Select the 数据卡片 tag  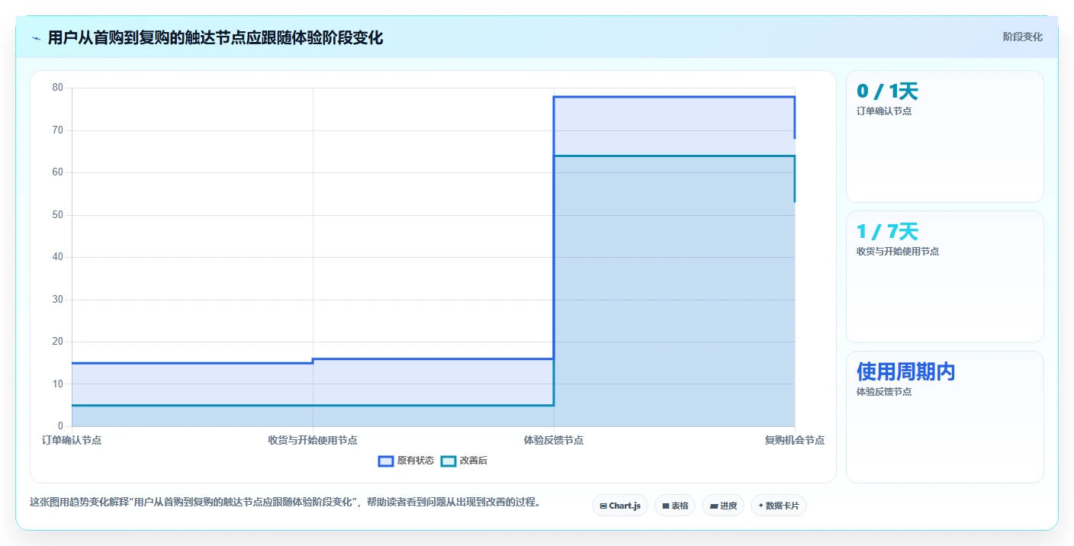click(779, 506)
